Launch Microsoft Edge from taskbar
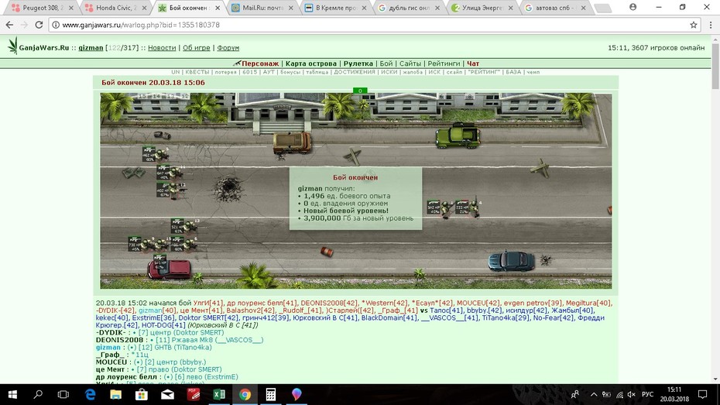This screenshot has width=720, height=405. coord(91,394)
